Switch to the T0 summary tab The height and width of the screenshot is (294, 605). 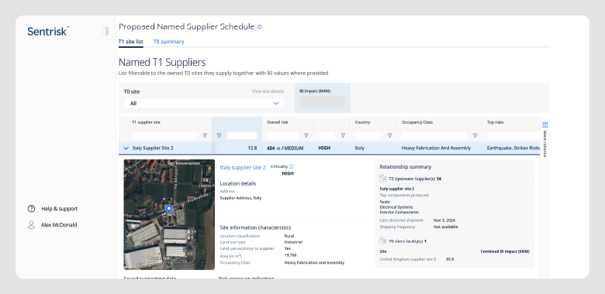(x=168, y=42)
